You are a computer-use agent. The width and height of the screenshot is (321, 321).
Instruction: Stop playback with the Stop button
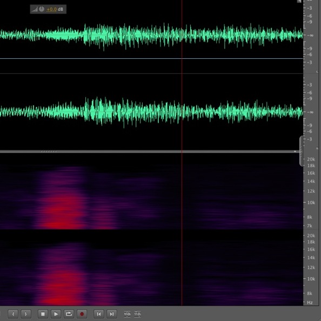click(x=43, y=314)
